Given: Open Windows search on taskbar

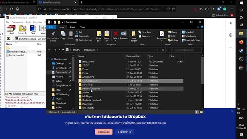Looking at the screenshot, I should 241,10.
